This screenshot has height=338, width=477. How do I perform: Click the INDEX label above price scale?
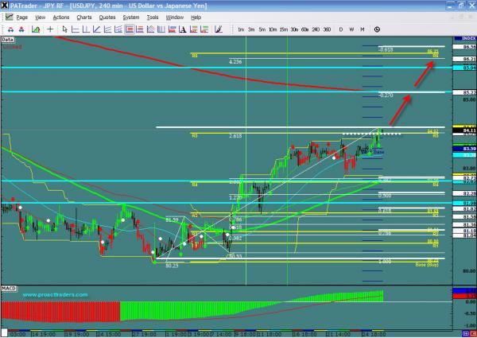click(x=463, y=38)
